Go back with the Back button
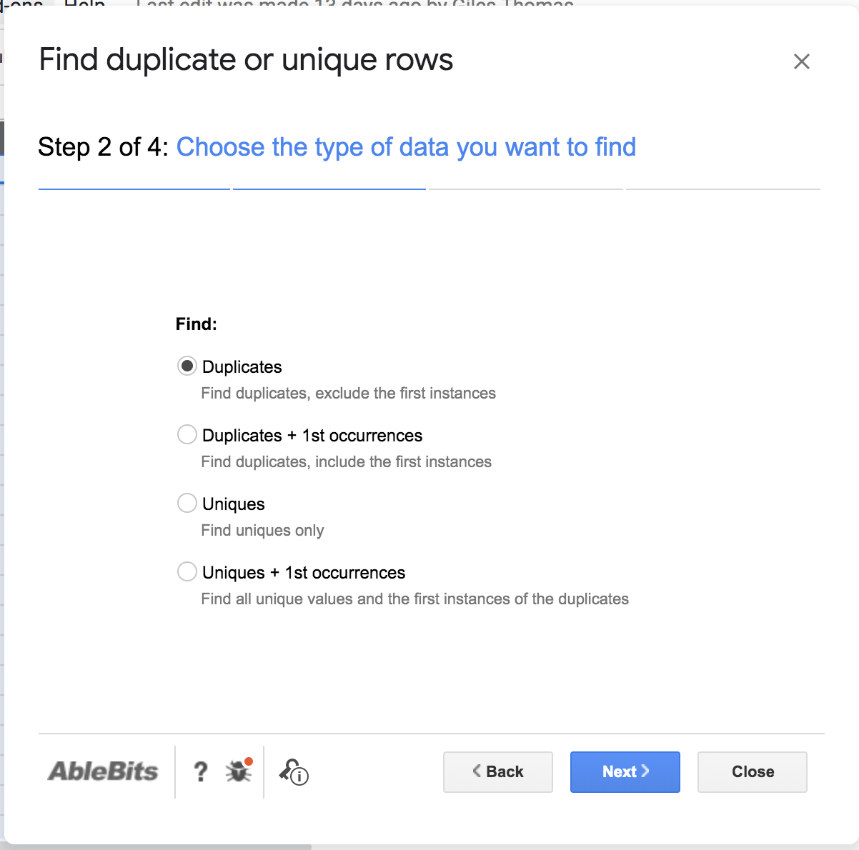Viewport: 859px width, 850px height. [x=497, y=771]
